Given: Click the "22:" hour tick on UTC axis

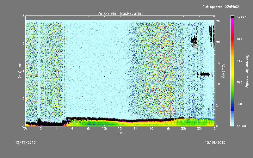Looking at the screenshot, I should click(x=199, y=129).
